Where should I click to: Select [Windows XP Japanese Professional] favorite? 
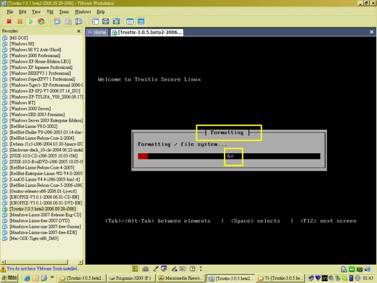click(41, 67)
